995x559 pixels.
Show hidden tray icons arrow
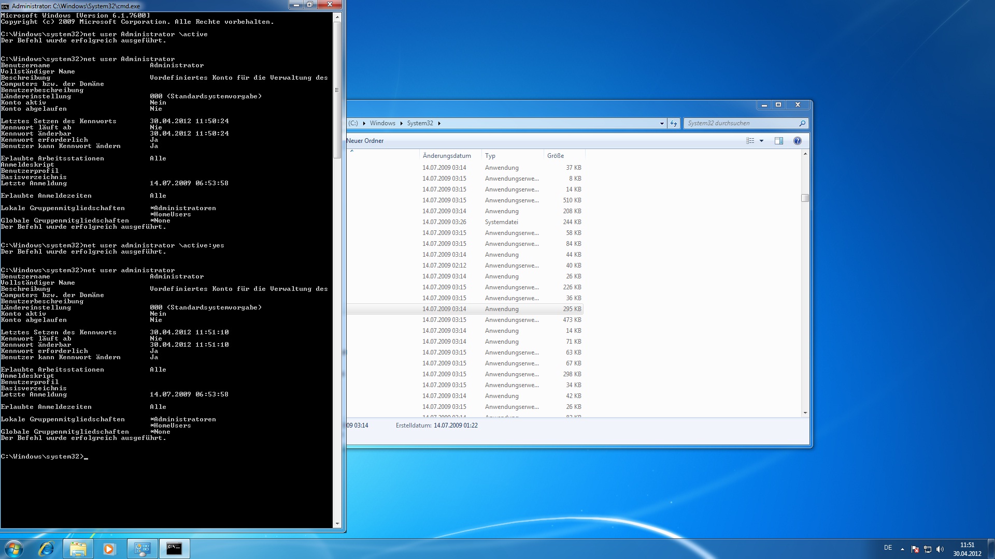[902, 549]
